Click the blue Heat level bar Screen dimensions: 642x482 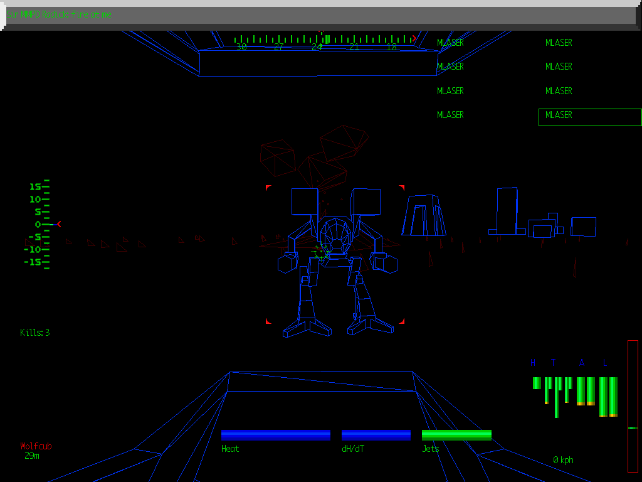tap(276, 434)
